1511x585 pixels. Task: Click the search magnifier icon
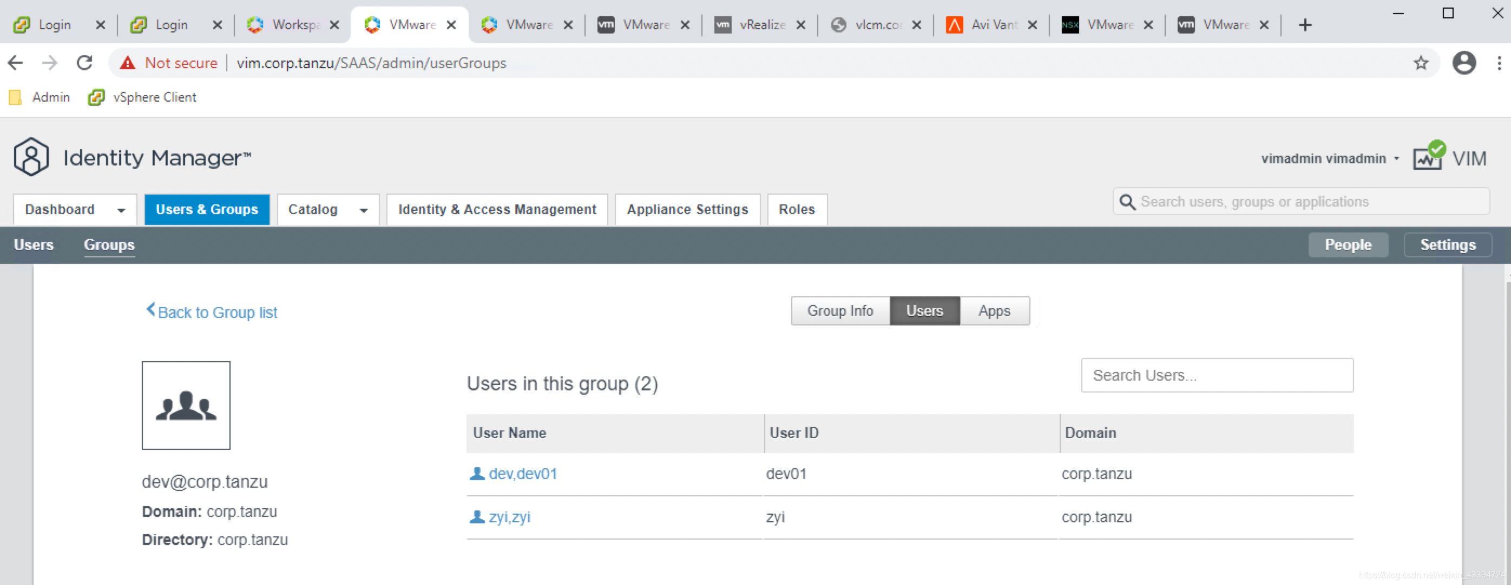(x=1127, y=202)
